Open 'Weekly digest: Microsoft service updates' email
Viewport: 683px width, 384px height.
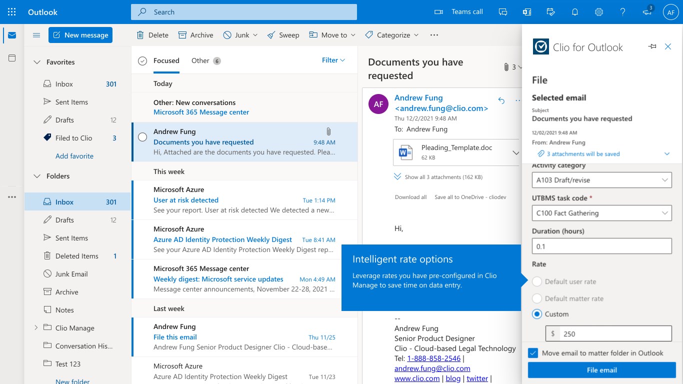244,279
